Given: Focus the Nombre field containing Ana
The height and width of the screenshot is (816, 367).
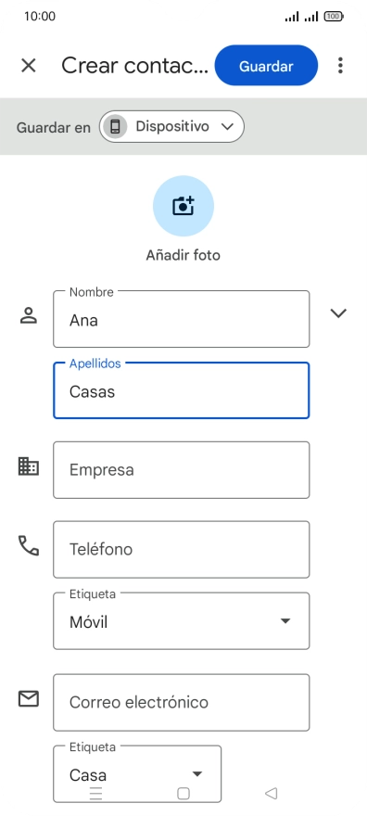Looking at the screenshot, I should coord(182,319).
